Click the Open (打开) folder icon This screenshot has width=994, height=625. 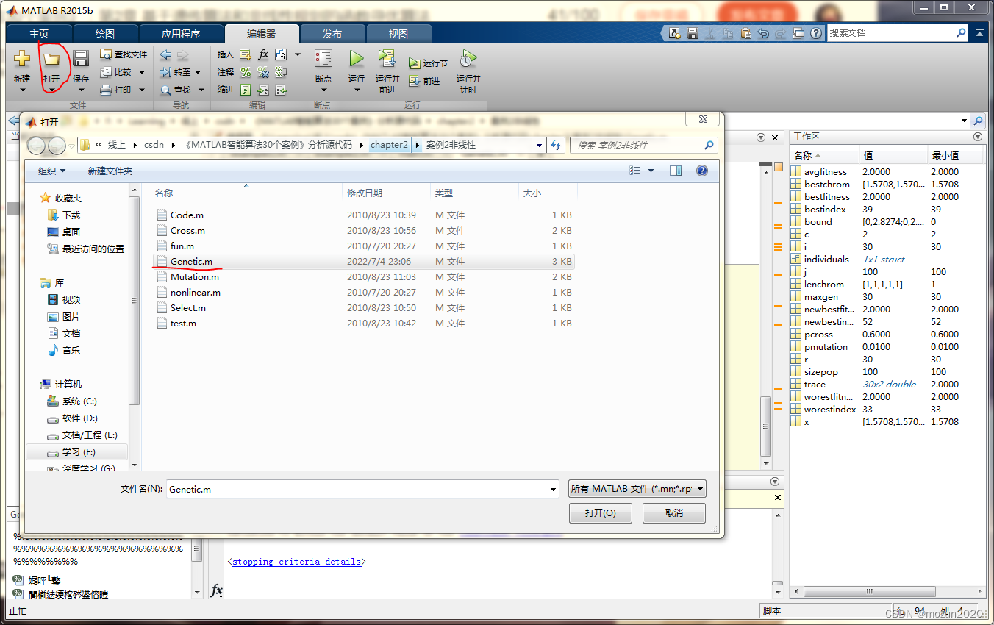click(x=51, y=59)
